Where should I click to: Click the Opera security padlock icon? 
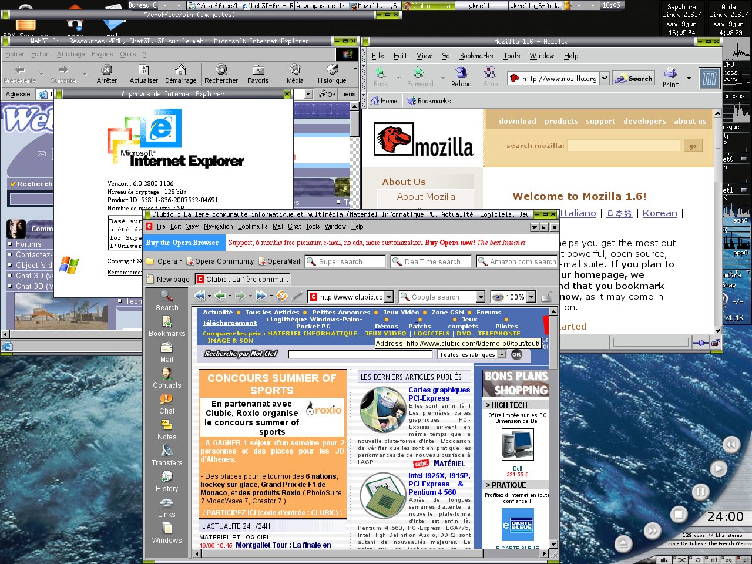click(x=546, y=297)
